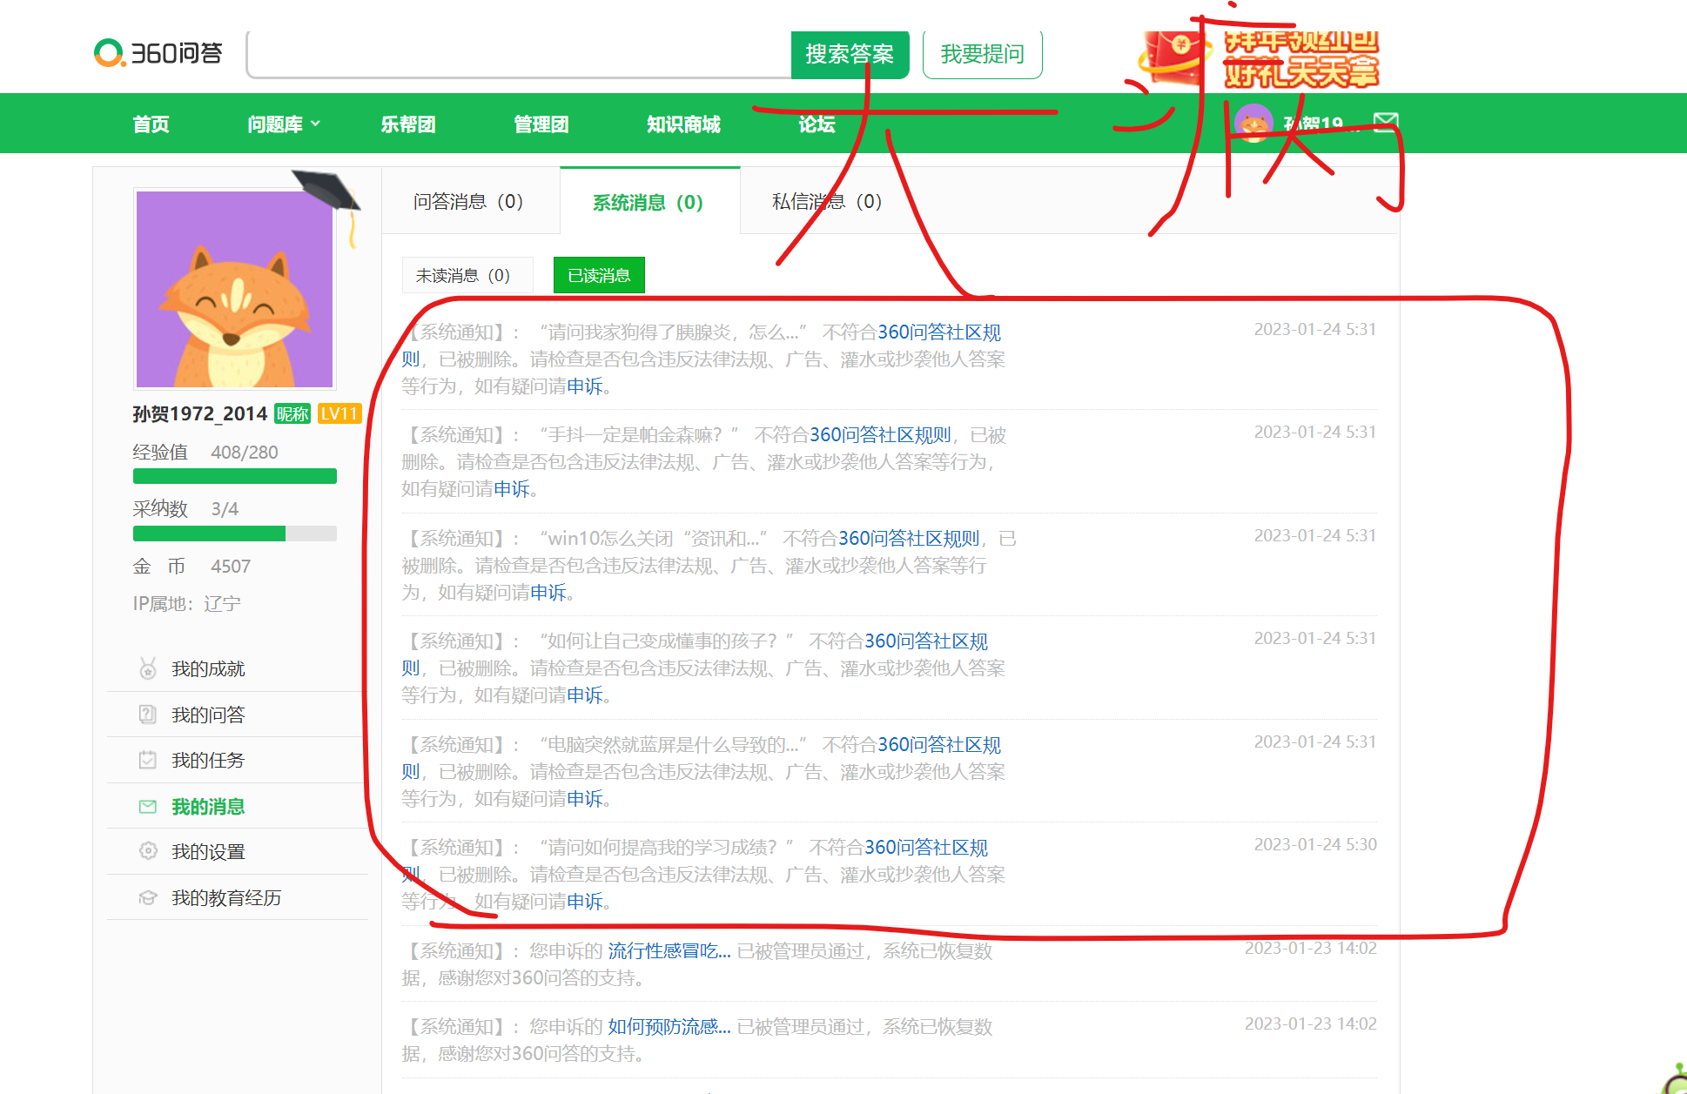The width and height of the screenshot is (1687, 1094).
Task: Switch to 系统消息 (0) tab
Action: pyautogui.click(x=649, y=202)
